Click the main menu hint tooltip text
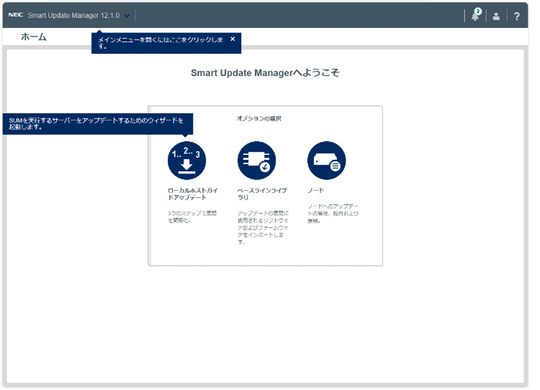Image resolution: width=540 pixels, height=390 pixels. [x=160, y=43]
